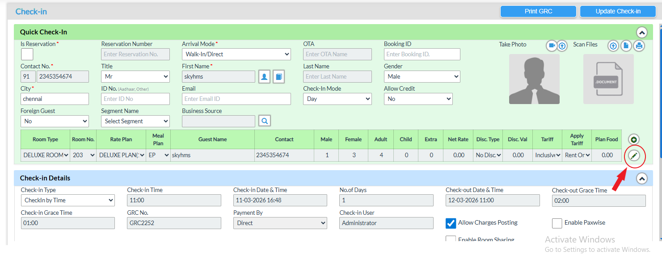The image size is (662, 255).
Task: Click the book icon next to First Name
Action: tap(278, 77)
